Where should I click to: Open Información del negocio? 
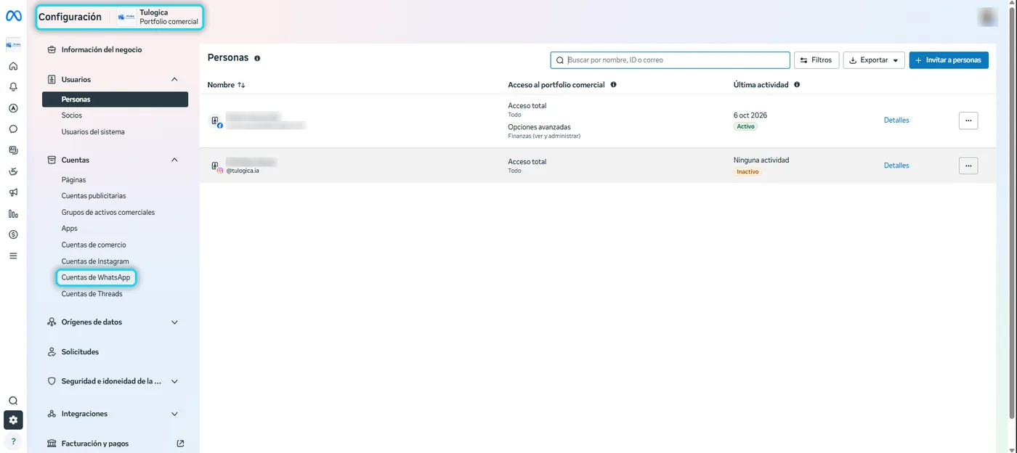[102, 50]
